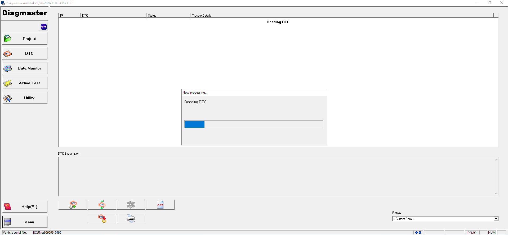Open the DTC section in the sidebar

point(25,53)
